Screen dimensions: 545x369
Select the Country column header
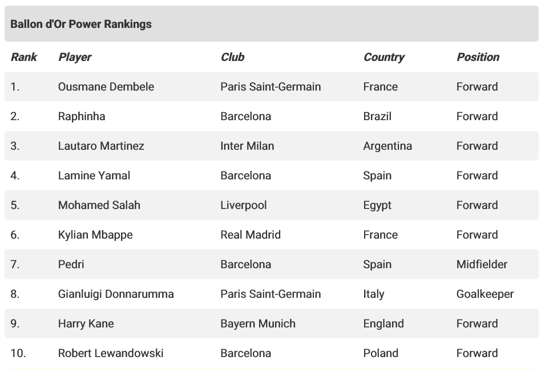(383, 57)
